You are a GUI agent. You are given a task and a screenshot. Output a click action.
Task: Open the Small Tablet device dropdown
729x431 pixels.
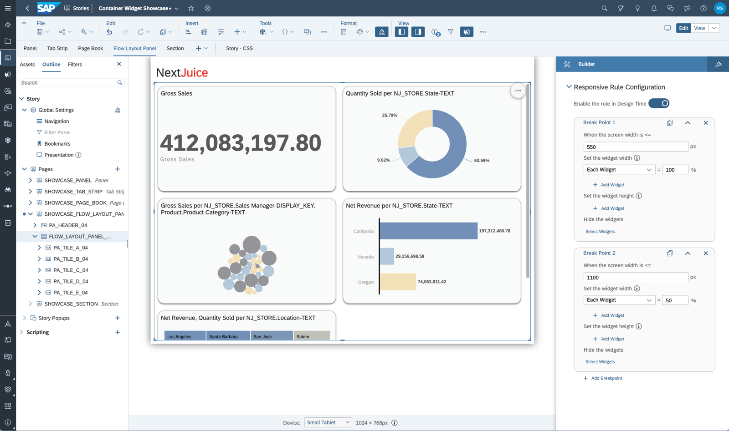coord(328,422)
